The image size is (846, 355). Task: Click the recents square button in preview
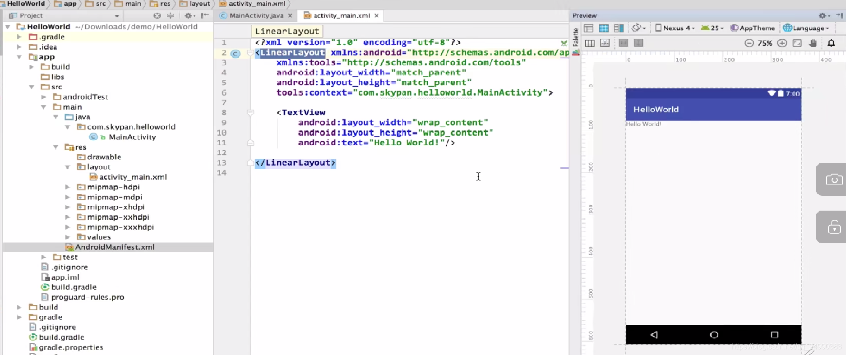coord(775,335)
